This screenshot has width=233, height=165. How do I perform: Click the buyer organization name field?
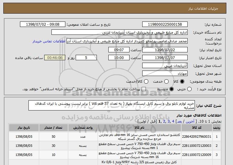(x=120, y=32)
